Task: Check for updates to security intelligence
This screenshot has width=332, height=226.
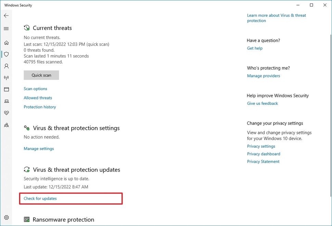Action: pos(40,198)
